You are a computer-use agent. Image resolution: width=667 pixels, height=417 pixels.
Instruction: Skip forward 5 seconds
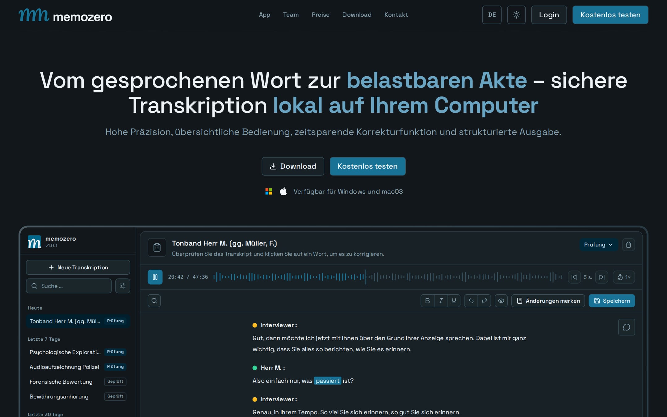(x=602, y=277)
